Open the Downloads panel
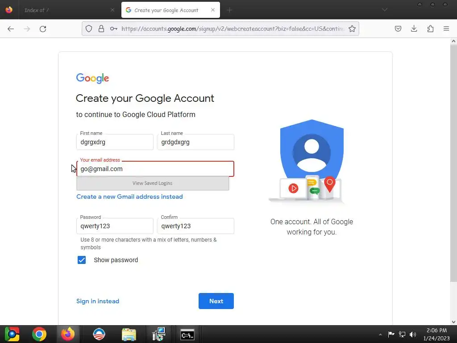The image size is (457, 343). pos(414,29)
